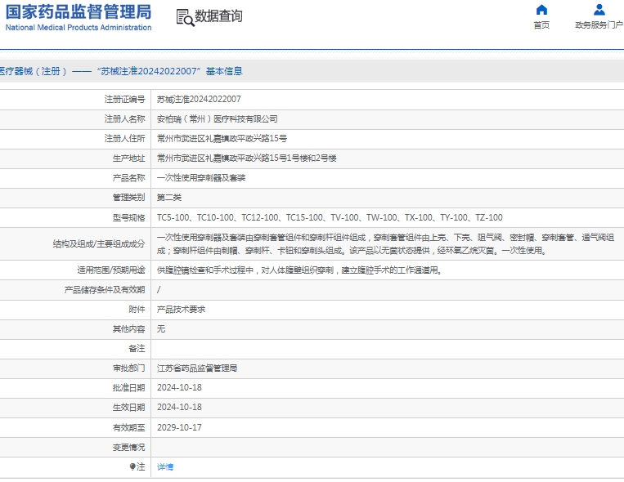Click the 数据查询 search document icon
The width and height of the screenshot is (624, 482).
(185, 17)
